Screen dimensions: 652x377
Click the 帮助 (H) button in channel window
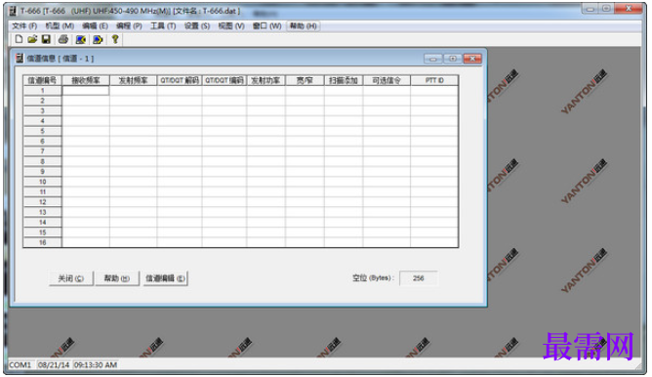coord(117,278)
